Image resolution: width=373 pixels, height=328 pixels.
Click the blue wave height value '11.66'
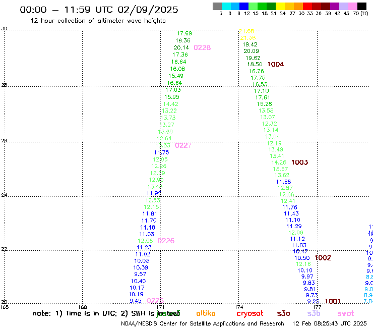283,182
